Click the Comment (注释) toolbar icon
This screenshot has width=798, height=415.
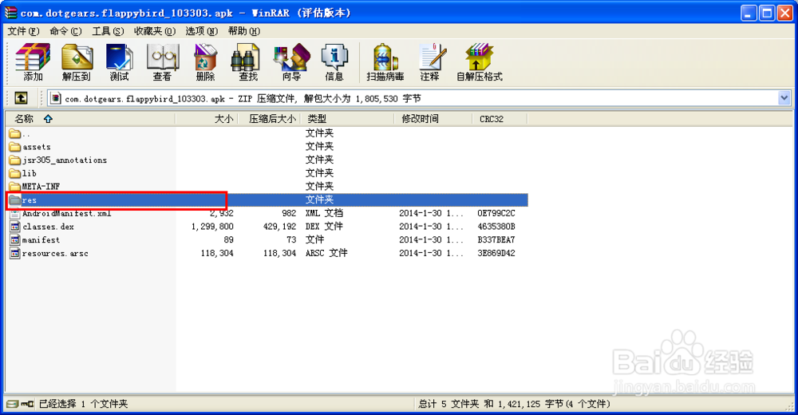pos(431,62)
